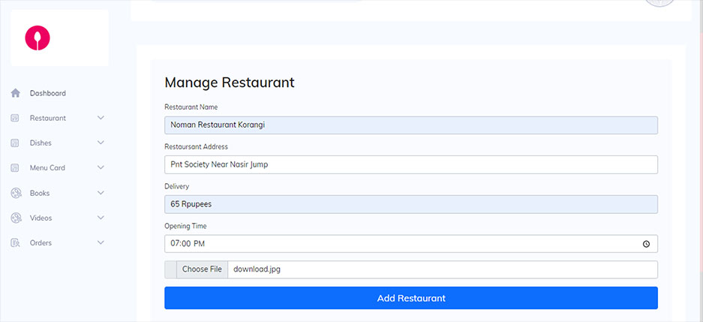Click the pink spoon logo
Viewport: 703px width, 322px height.
click(x=38, y=38)
